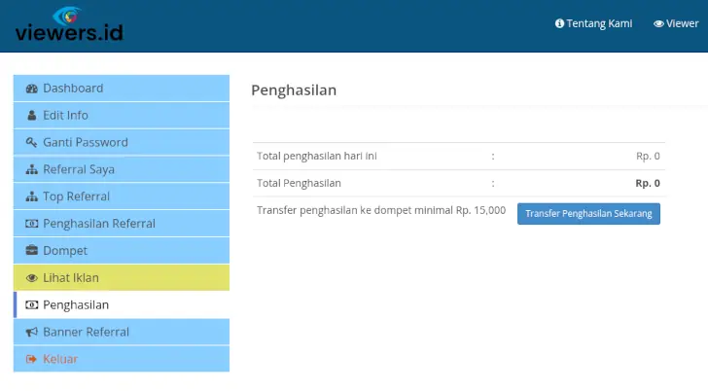Screen dimensions: 708x391
Task: Click the eye icon beside Viewer
Action: (658, 23)
